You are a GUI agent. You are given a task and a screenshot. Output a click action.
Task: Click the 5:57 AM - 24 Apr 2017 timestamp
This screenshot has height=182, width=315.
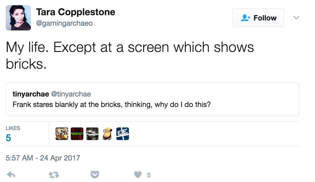43,158
